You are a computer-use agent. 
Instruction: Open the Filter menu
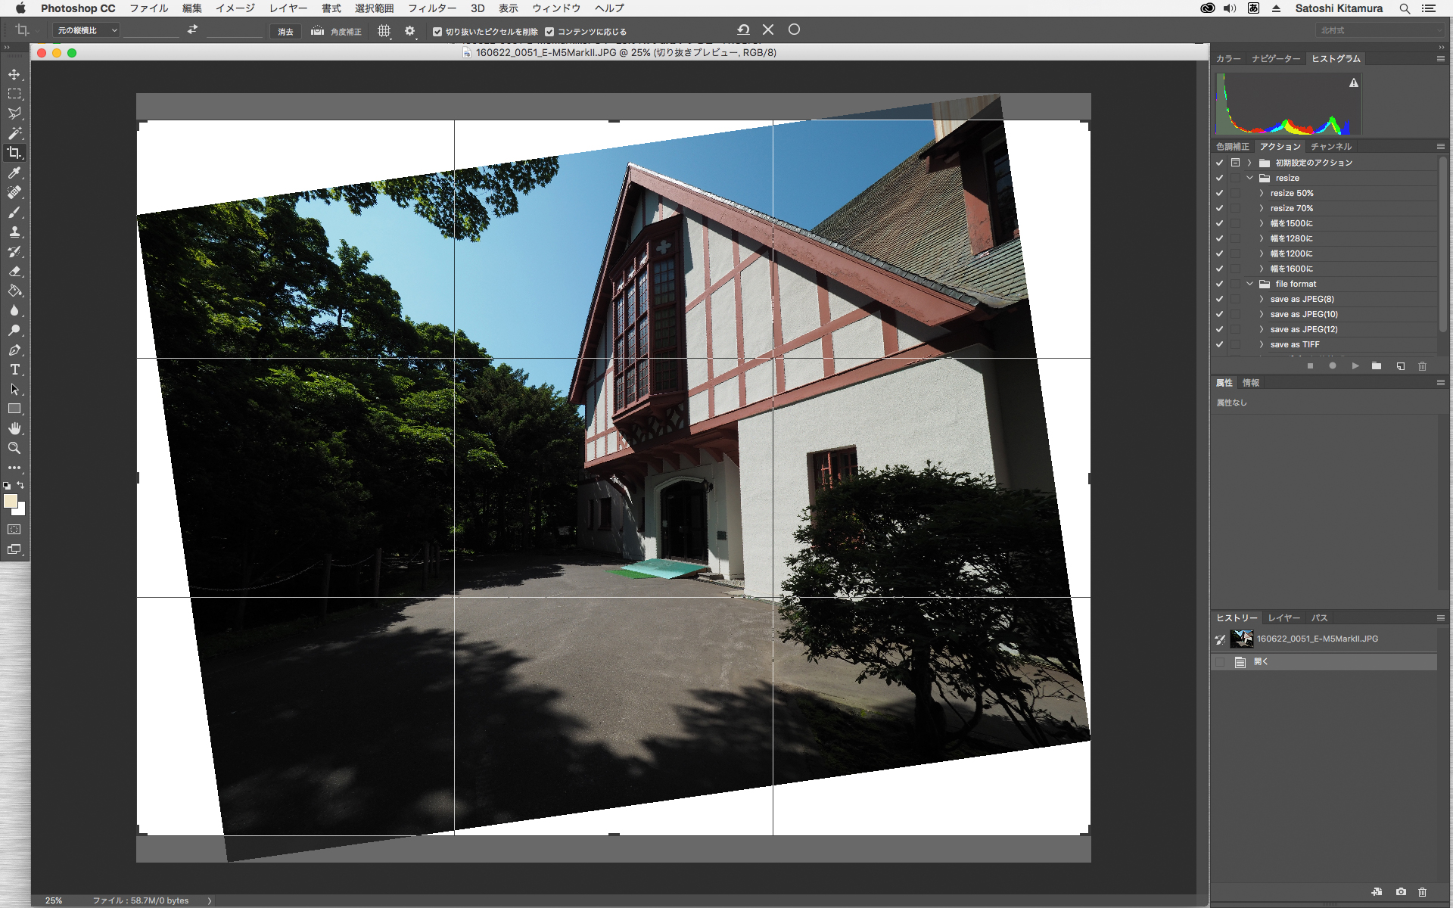click(x=431, y=8)
